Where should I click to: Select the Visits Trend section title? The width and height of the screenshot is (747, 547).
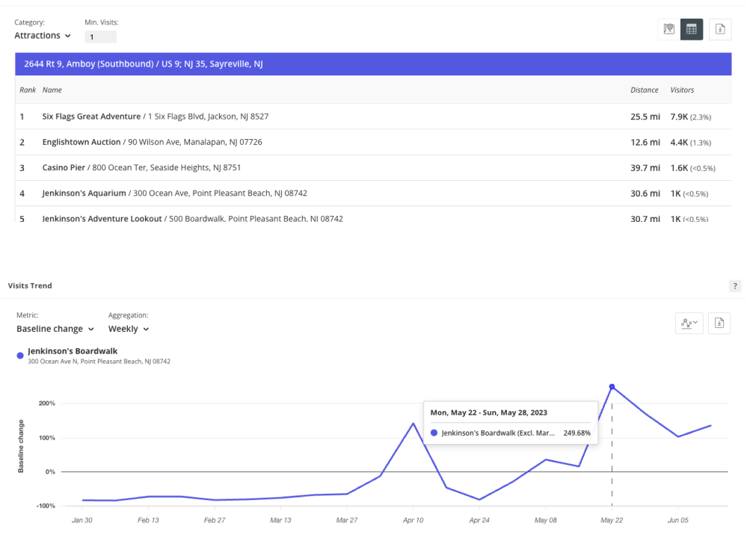point(30,285)
